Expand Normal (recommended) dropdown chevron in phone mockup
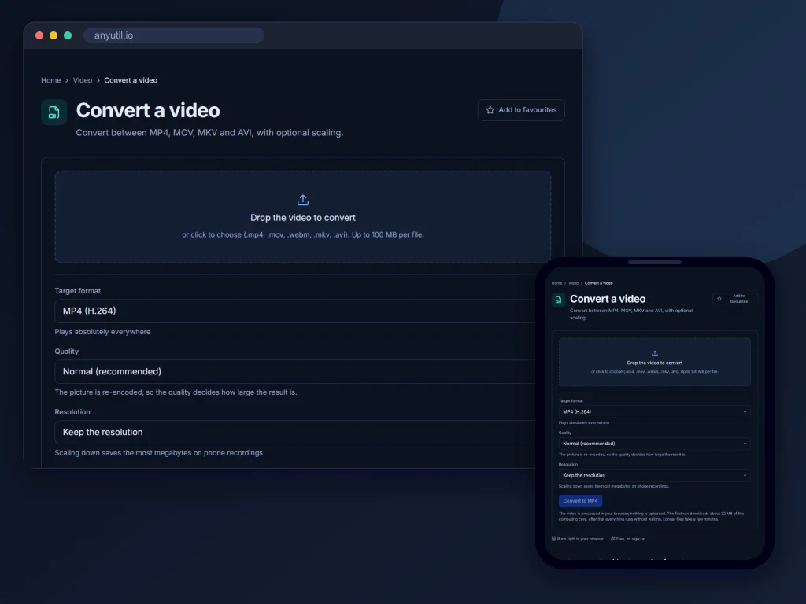The image size is (806, 604). point(745,444)
